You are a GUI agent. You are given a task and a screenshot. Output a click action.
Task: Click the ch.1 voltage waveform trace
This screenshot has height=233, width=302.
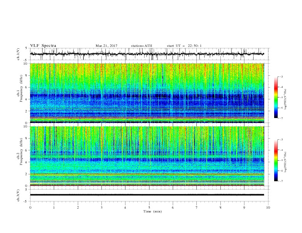(x=147, y=54)
